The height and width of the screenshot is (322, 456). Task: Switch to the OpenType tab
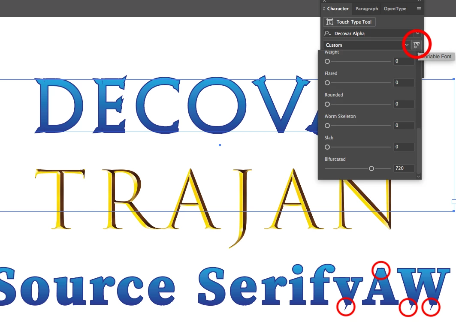coord(395,9)
